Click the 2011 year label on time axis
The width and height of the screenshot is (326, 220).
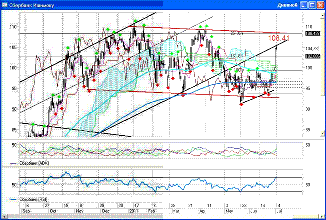[x=133, y=211]
